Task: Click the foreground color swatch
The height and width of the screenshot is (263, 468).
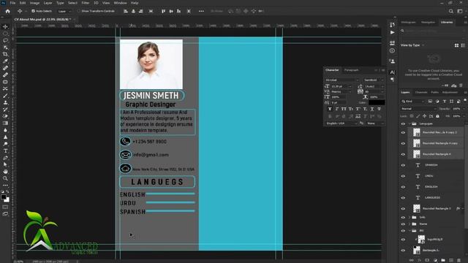Action: 4,197
